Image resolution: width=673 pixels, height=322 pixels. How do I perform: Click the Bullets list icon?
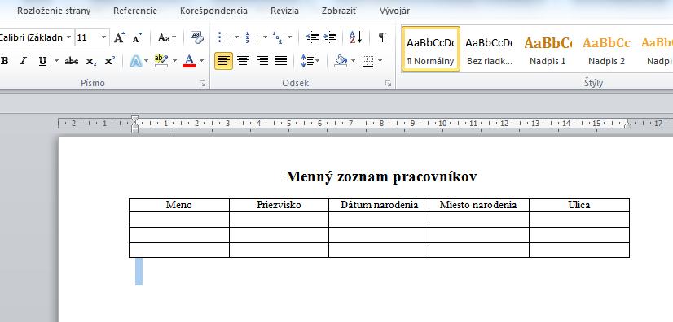223,37
